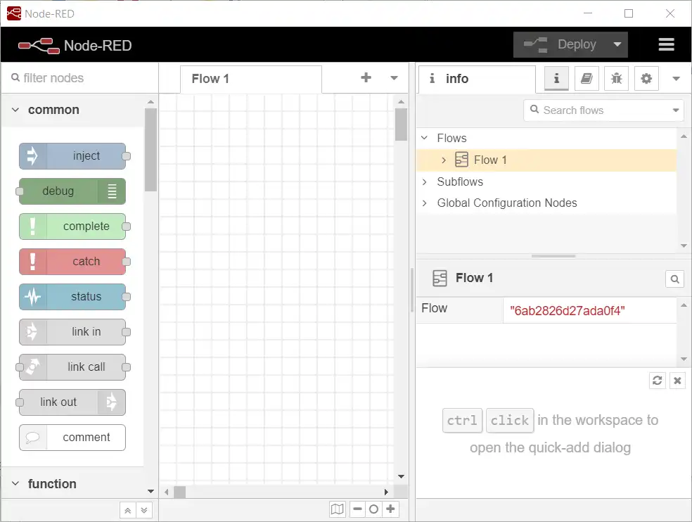692x522 pixels.
Task: Click the palette vertical scrollbar thumb
Action: pyautogui.click(x=150, y=150)
